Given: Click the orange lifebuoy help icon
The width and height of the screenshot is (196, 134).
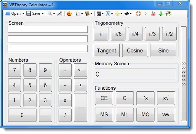Looking at the screenshot, I should point(138,13).
